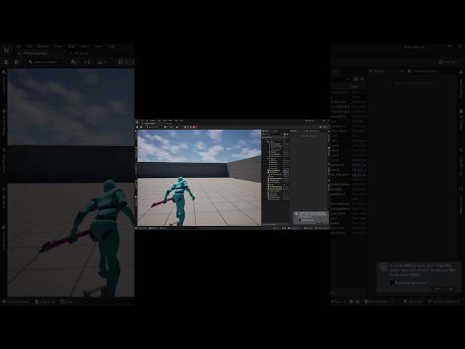Click Yes in dimmed background re-open notification
465x349 pixels.
[437, 289]
